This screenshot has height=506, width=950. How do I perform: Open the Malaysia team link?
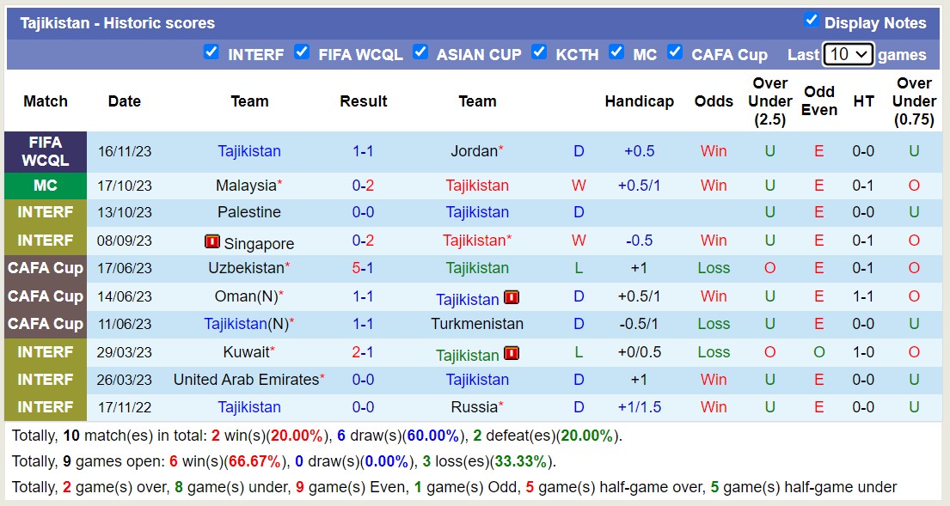point(246,186)
